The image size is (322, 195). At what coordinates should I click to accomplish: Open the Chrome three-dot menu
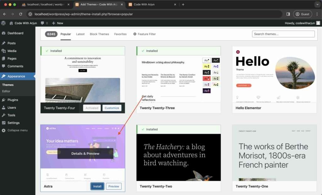[317, 14]
